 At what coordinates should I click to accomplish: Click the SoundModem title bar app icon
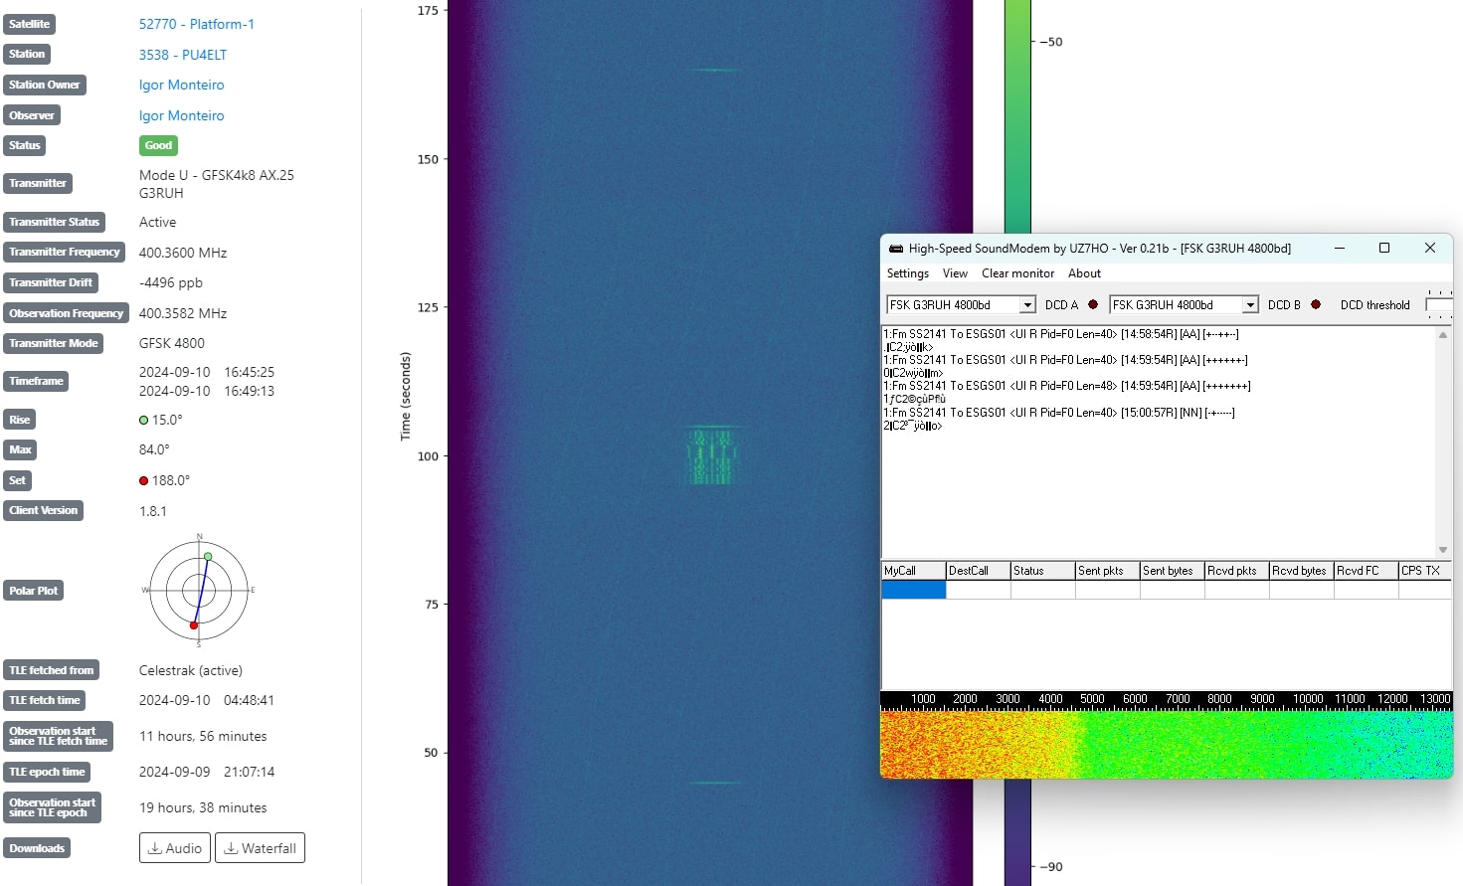[895, 249]
